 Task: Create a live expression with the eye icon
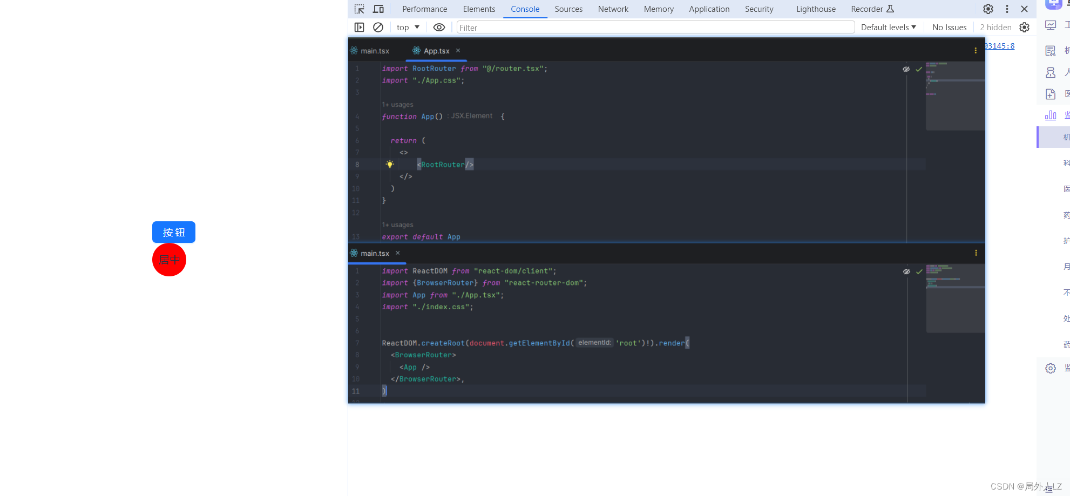tap(439, 28)
